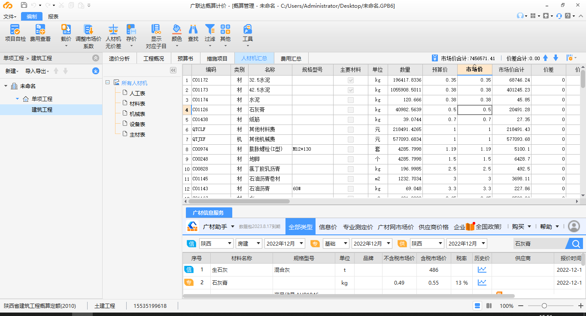The height and width of the screenshot is (316, 586).
Task: Click the 石灰膏 search input field
Action: point(540,243)
